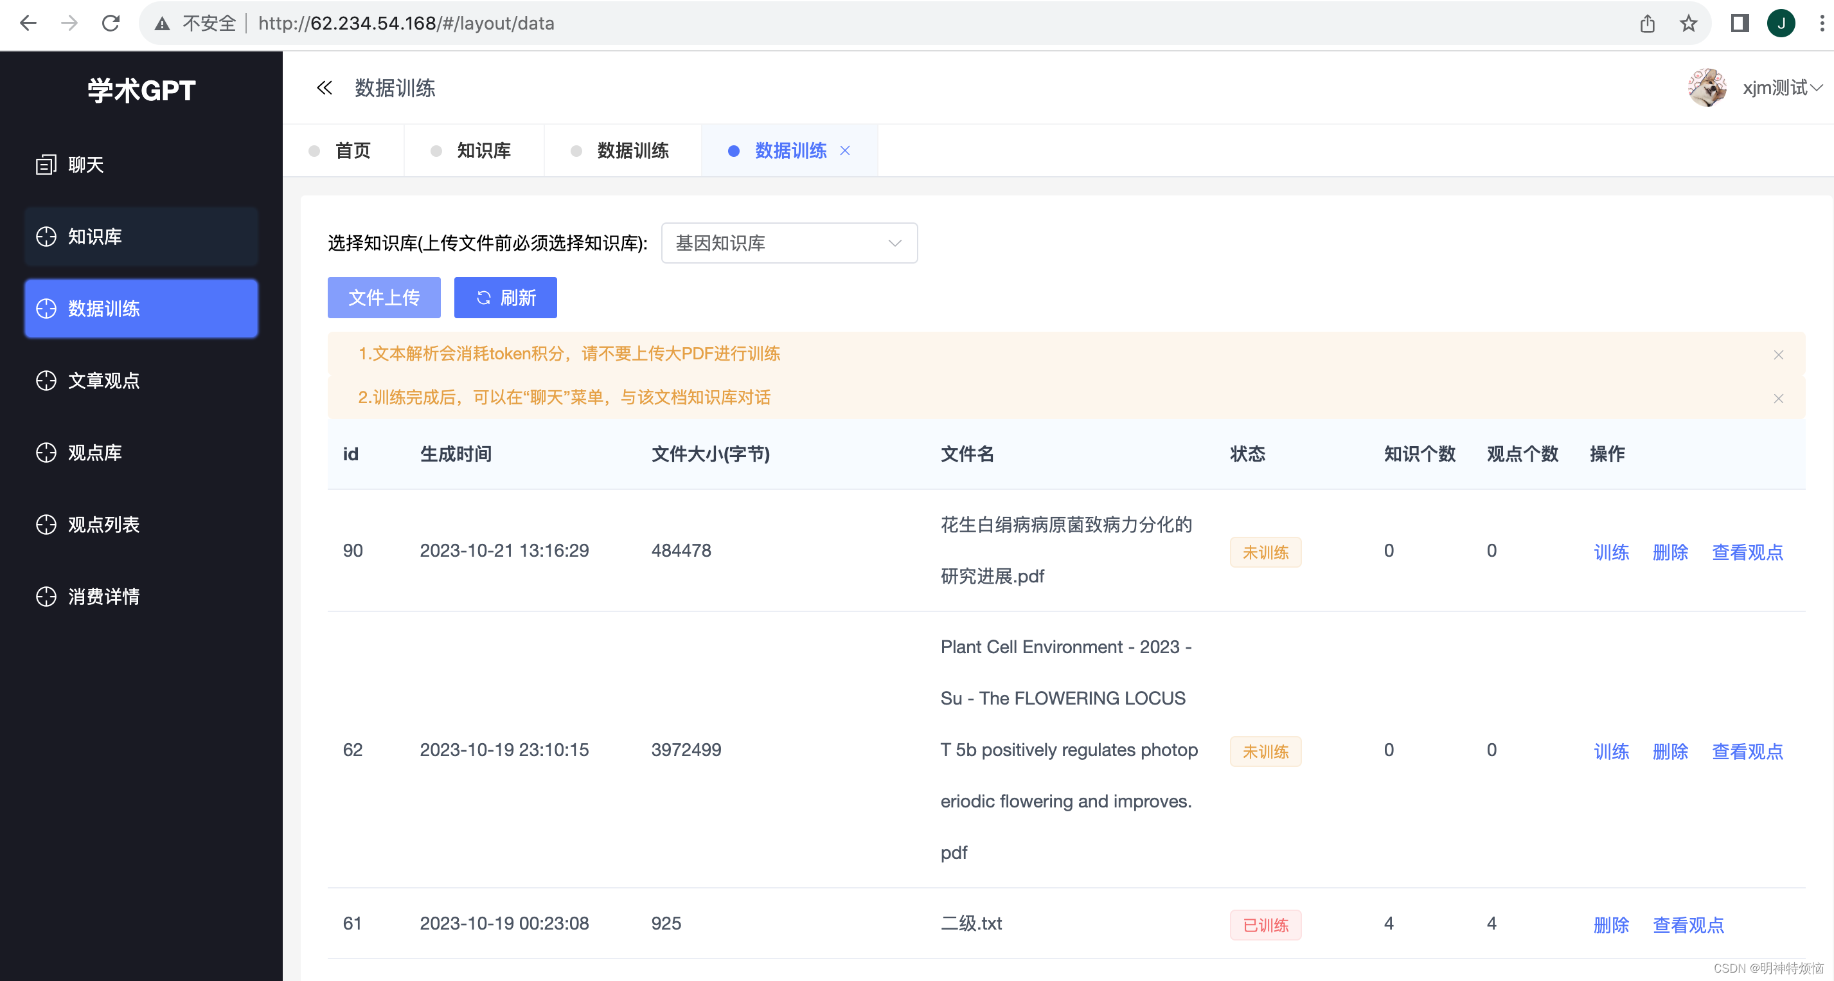1834x981 pixels.
Task: Expand the xjm测试 user menu
Action: [1781, 87]
